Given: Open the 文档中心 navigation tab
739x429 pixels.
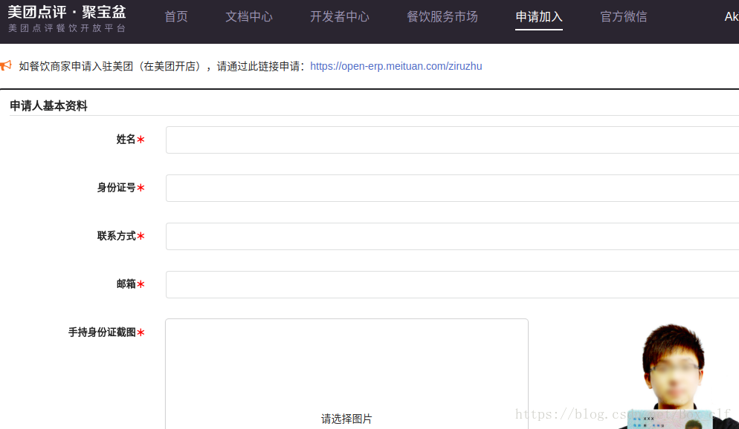Looking at the screenshot, I should (249, 17).
